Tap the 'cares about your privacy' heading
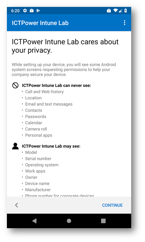This screenshot has width=145, height=242. pos(65,46)
